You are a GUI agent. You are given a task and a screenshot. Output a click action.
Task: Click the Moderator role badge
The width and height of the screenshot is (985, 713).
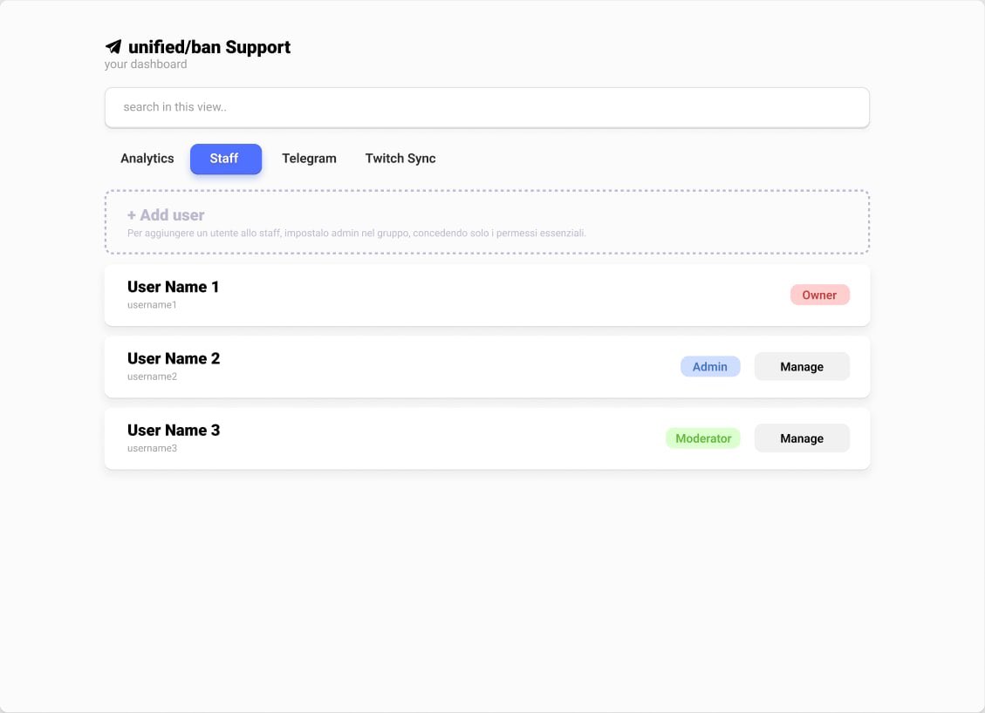703,438
